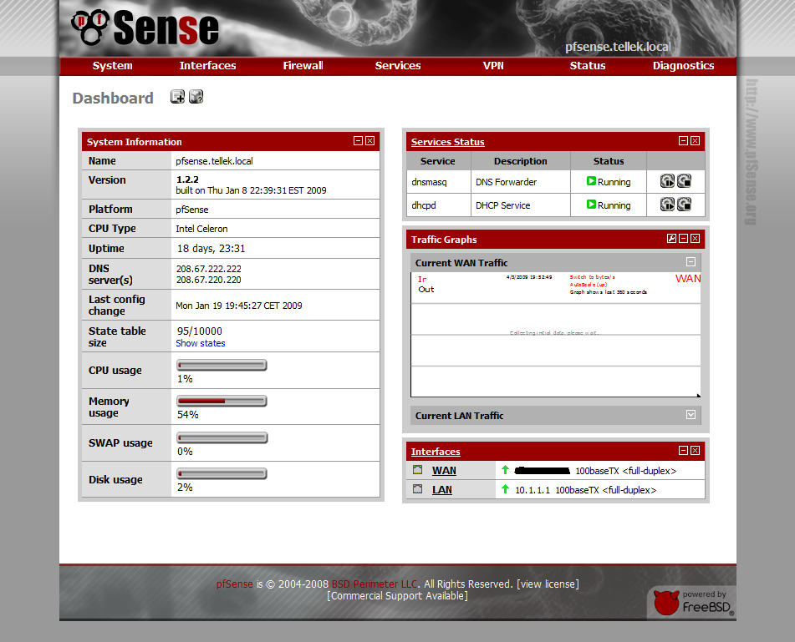Minimize the System Information widget
Viewport: 795px width, 642px height.
point(358,141)
